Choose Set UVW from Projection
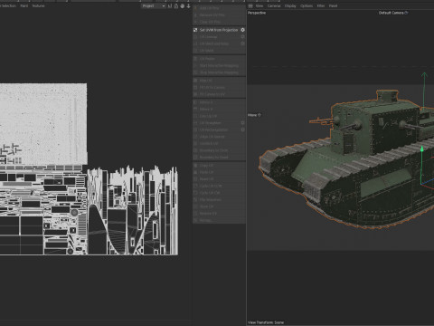 [219, 30]
